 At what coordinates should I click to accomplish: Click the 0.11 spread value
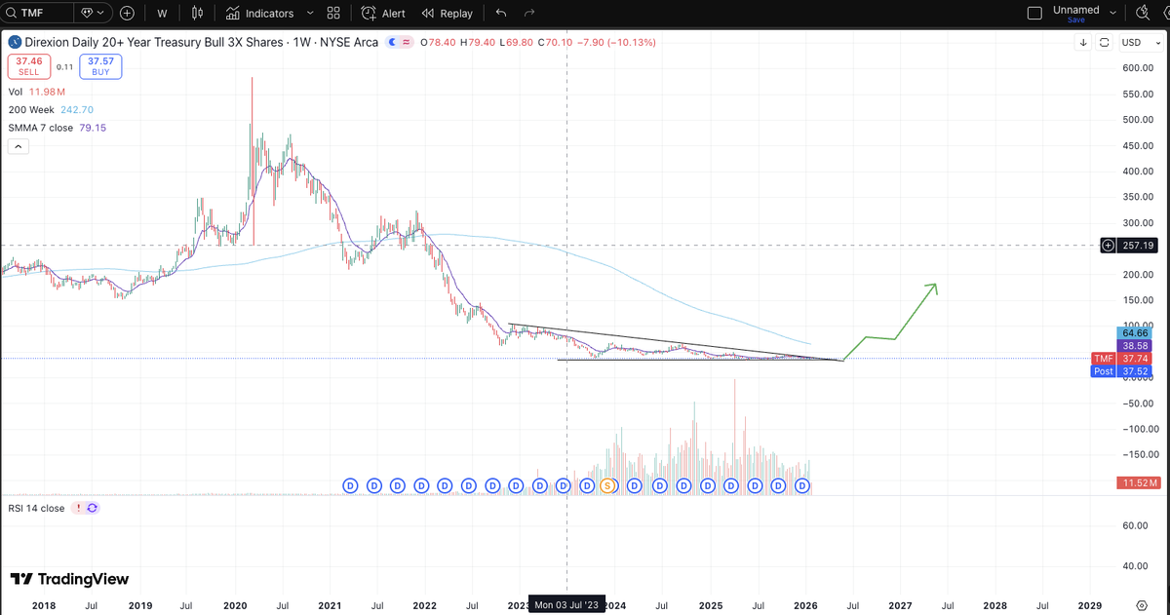[x=64, y=66]
